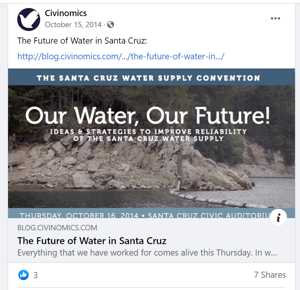Click the globe public audience icon

click(x=111, y=25)
